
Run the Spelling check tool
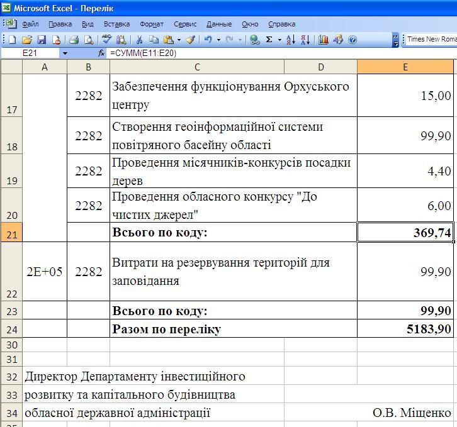tap(106, 40)
